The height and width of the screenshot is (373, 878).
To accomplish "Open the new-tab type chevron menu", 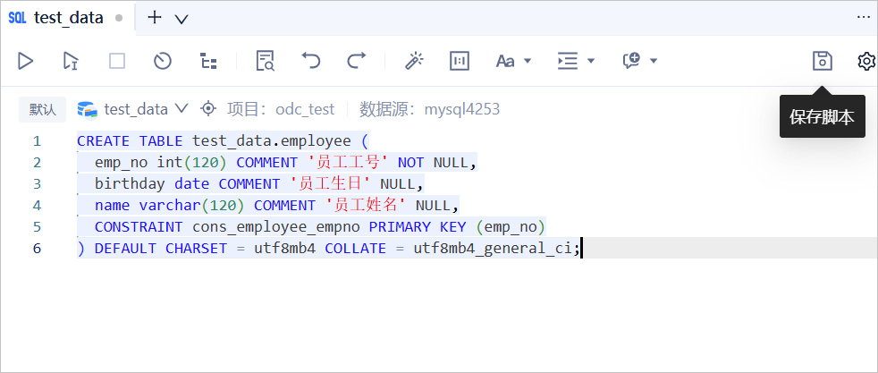I will tap(182, 19).
